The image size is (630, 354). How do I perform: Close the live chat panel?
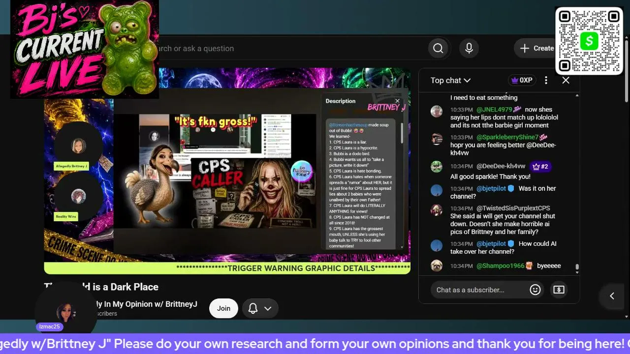click(566, 80)
